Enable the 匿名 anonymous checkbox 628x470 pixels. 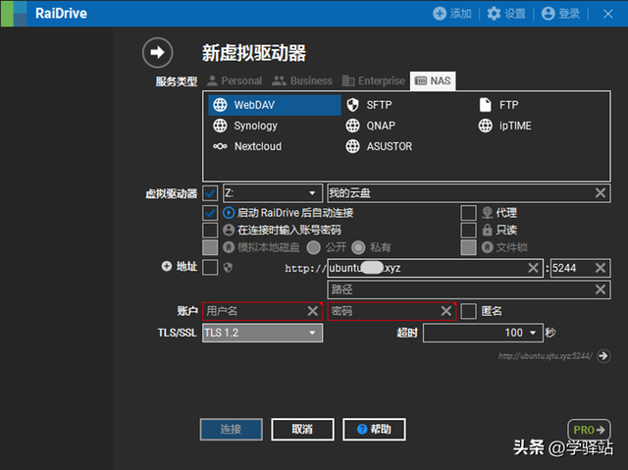coord(468,311)
